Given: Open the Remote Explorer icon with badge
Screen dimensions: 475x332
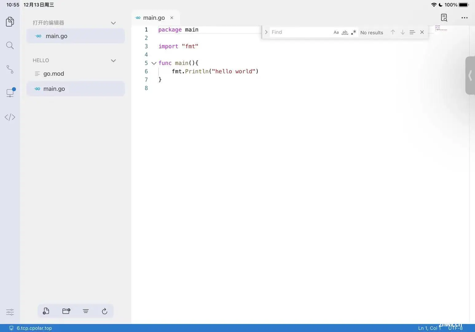Looking at the screenshot, I should [x=10, y=93].
